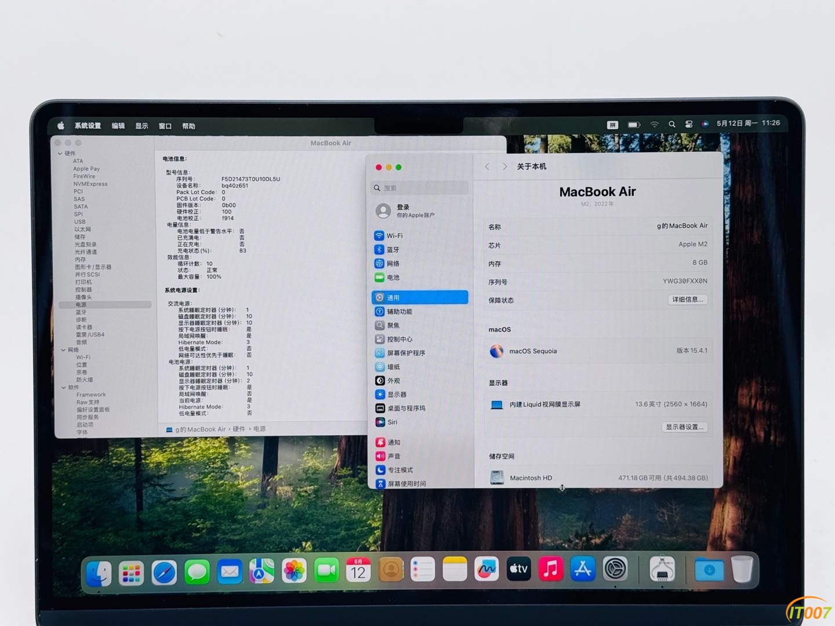Open the 系统设置 menu
Image resolution: width=835 pixels, height=626 pixels.
88,126
